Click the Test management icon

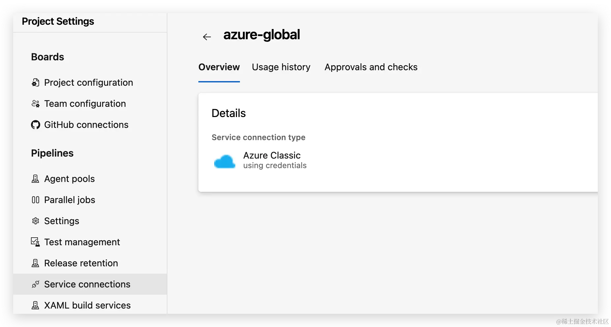tap(36, 242)
